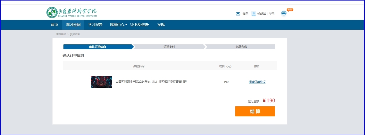Screen dimensions: 365x135
Task: Click the orange 智能 speech bubble badge
Action: pos(290,10)
